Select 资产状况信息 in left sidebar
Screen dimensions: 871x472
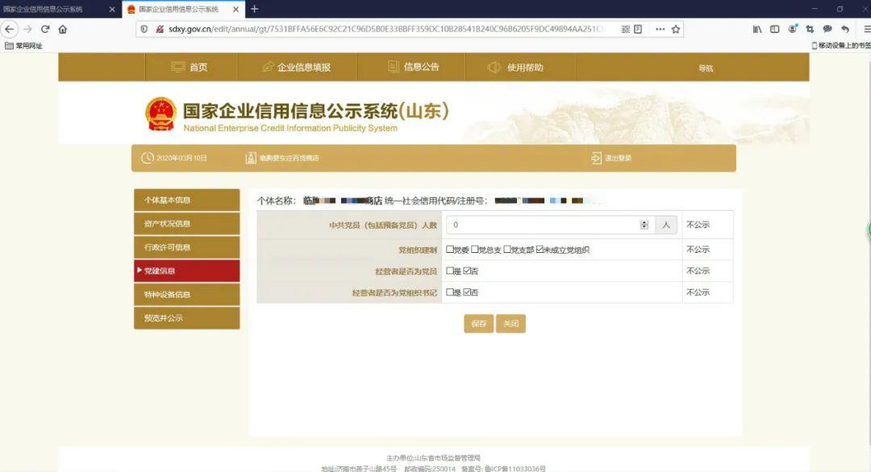click(186, 224)
